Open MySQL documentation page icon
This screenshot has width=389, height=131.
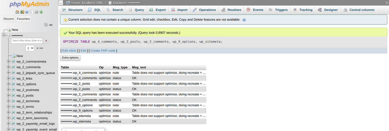tap(31, 12)
